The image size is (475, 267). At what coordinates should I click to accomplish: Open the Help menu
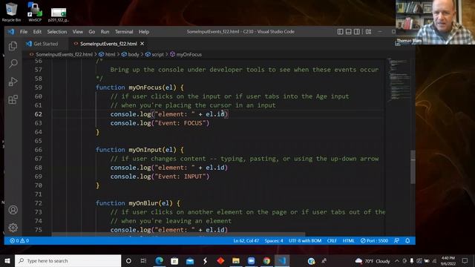pyautogui.click(x=144, y=31)
